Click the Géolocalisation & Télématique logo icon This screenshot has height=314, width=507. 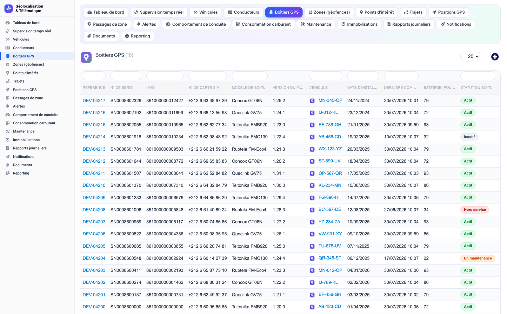8,8
